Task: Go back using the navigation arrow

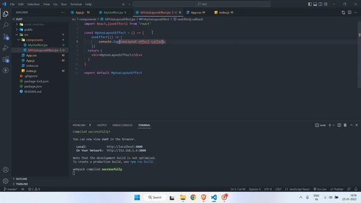Action: 124,4
